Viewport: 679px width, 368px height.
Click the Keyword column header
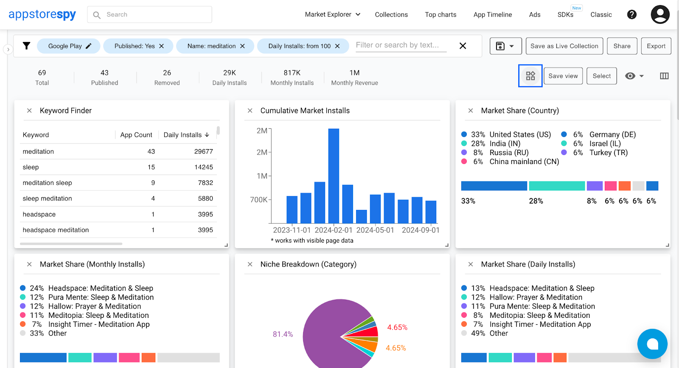click(36, 135)
